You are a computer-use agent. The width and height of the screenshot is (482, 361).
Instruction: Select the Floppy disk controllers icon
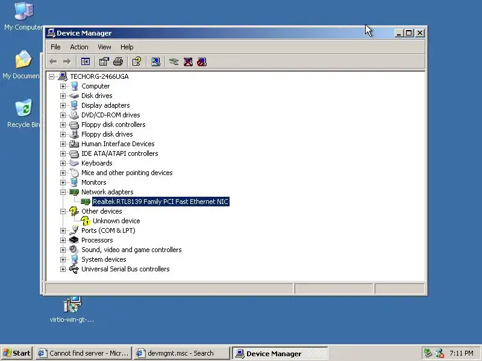point(74,125)
